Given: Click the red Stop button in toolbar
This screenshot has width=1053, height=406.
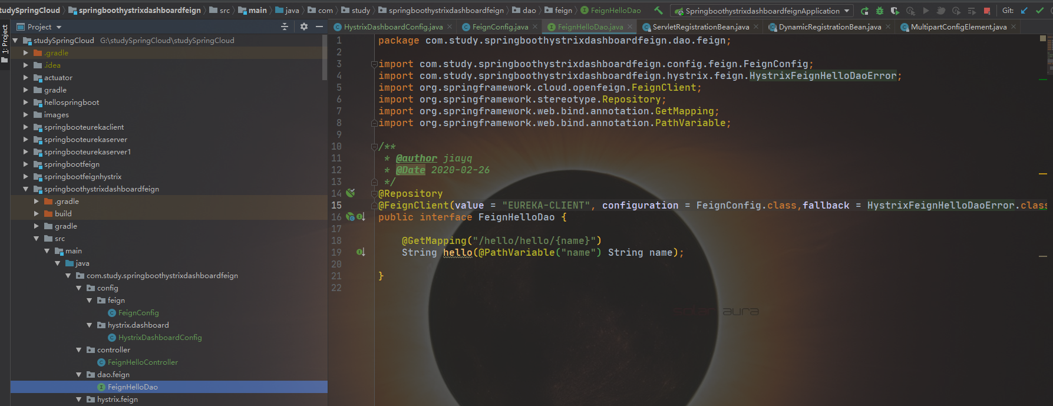Looking at the screenshot, I should (x=987, y=11).
